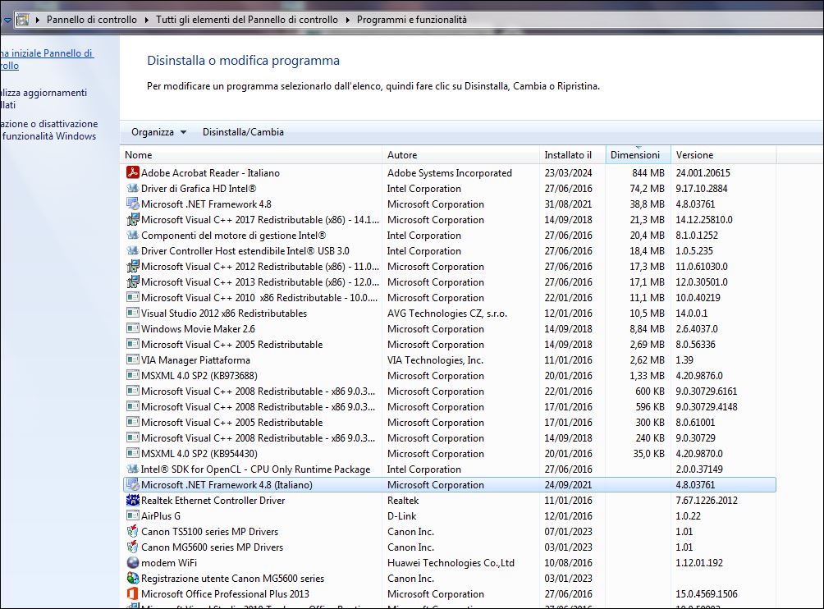
Task: Click the MSXML 4.0 SP2 (KB954430) icon
Action: tap(132, 453)
